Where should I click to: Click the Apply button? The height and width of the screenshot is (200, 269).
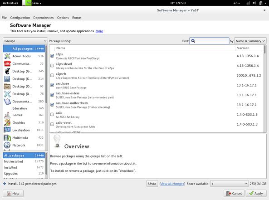click(x=256, y=193)
